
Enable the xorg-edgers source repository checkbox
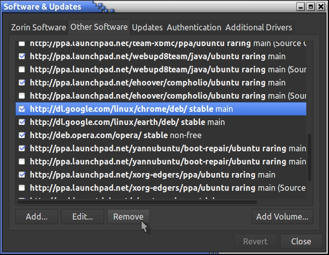pyautogui.click(x=22, y=188)
